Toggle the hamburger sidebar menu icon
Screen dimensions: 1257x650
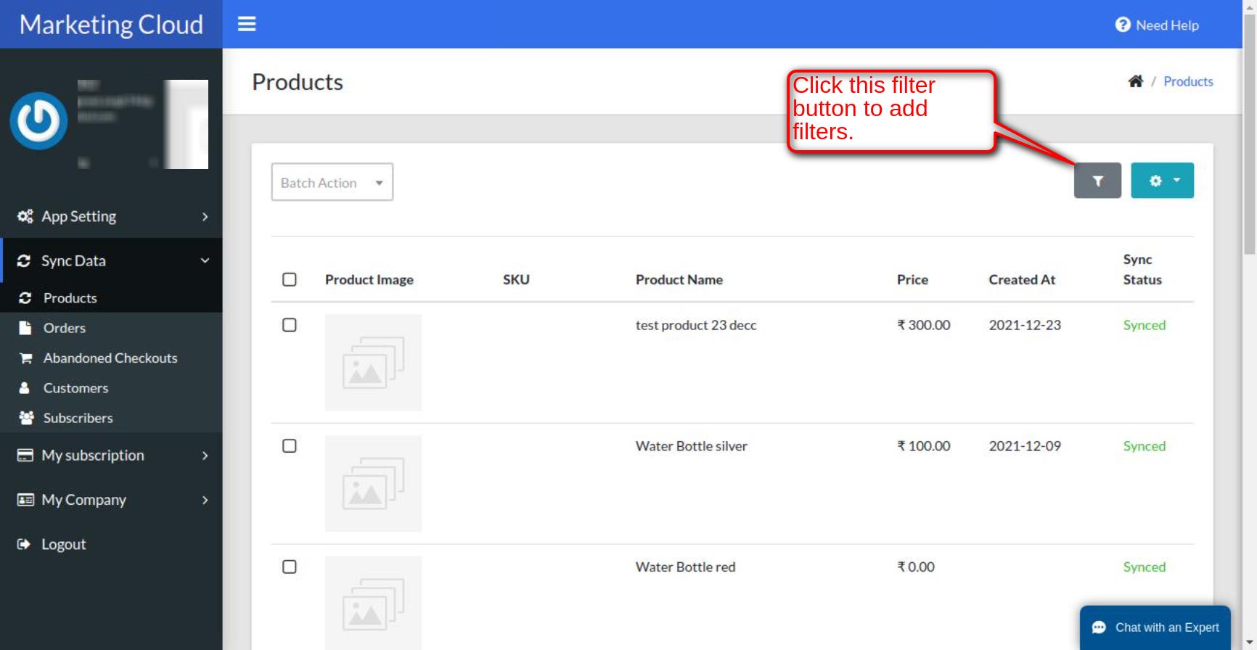click(247, 24)
